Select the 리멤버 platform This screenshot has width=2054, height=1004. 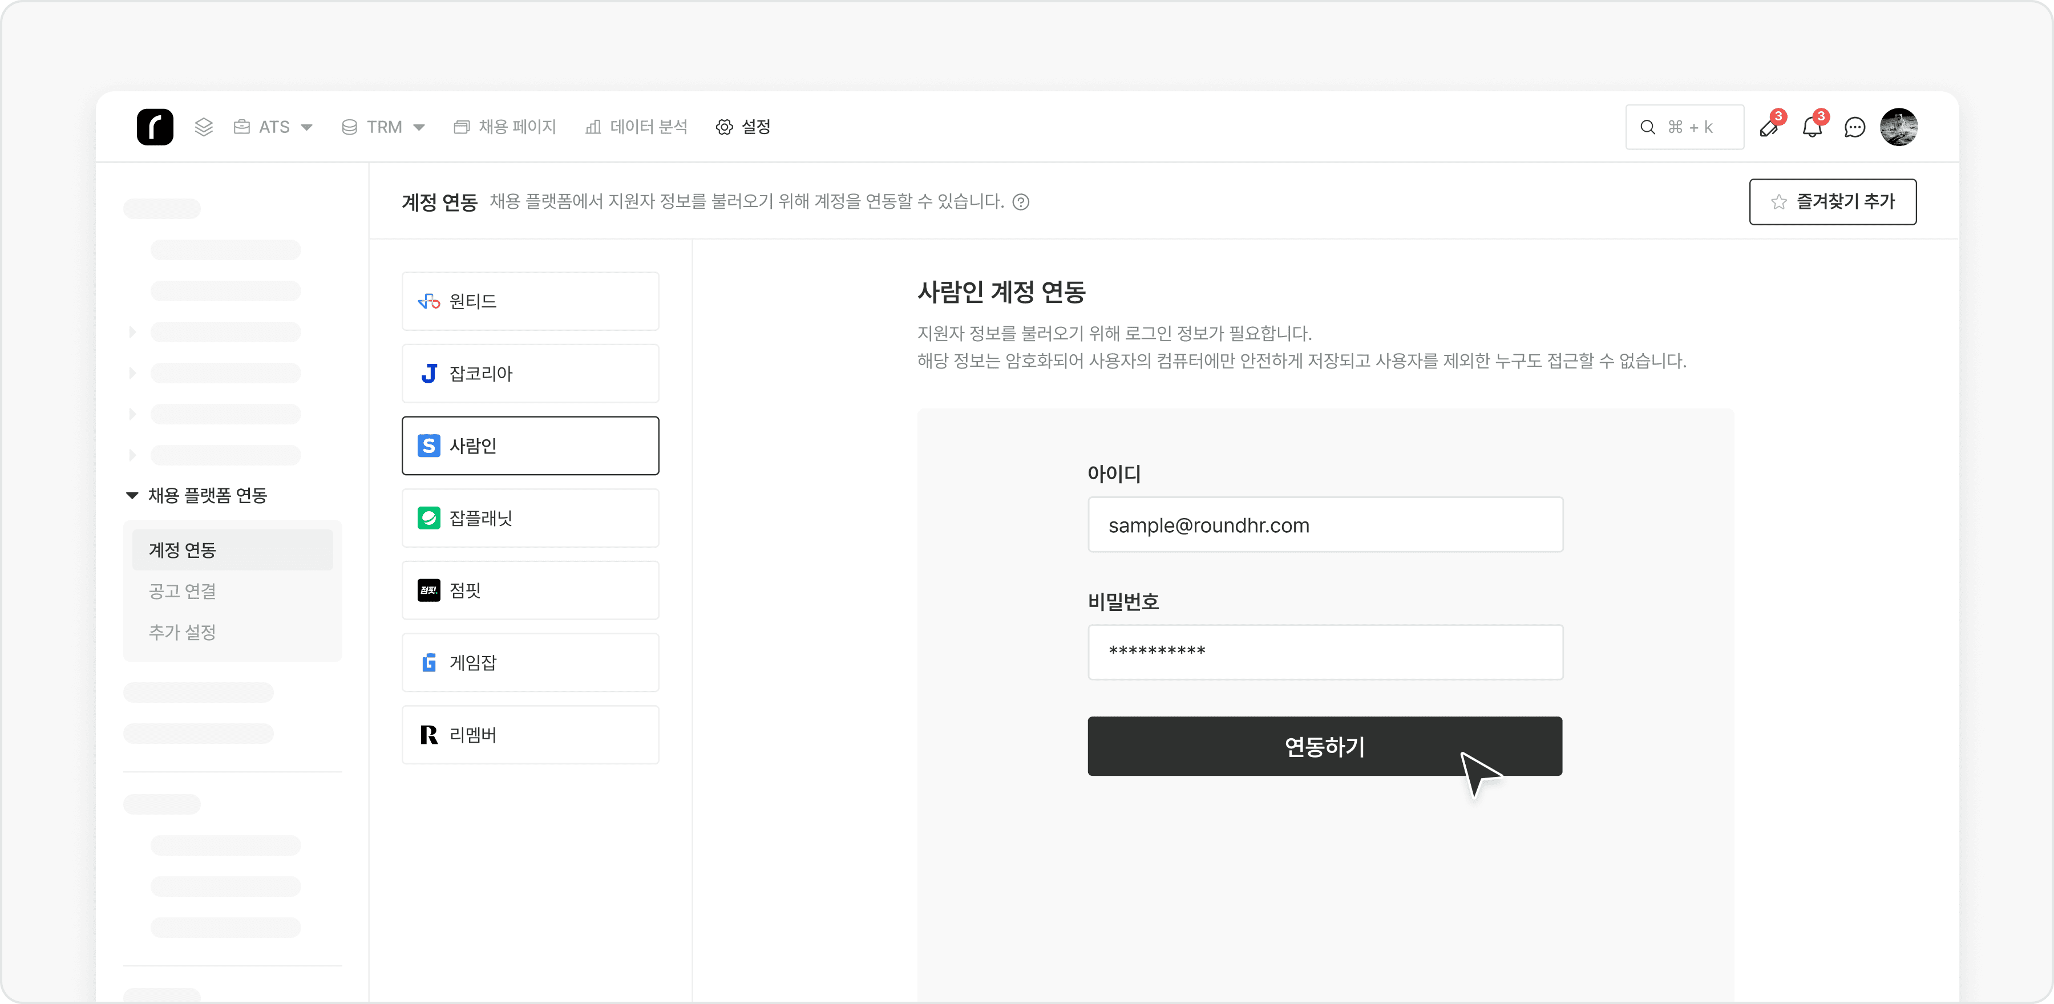(x=530, y=734)
